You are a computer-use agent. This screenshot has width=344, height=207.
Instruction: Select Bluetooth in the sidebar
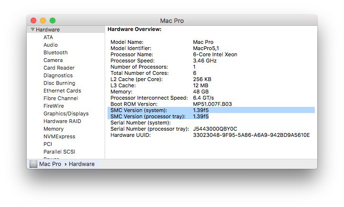point(55,52)
